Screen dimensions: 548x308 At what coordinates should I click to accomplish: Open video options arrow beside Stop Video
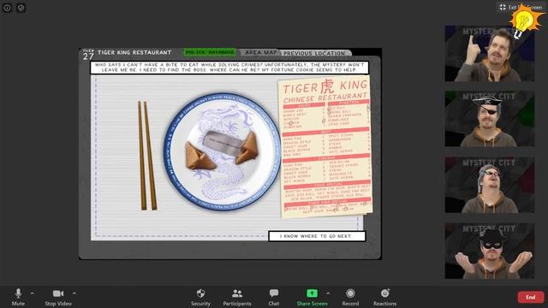74,293
